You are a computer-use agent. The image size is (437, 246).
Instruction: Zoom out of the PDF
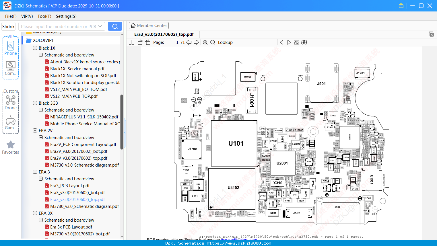[213, 42]
